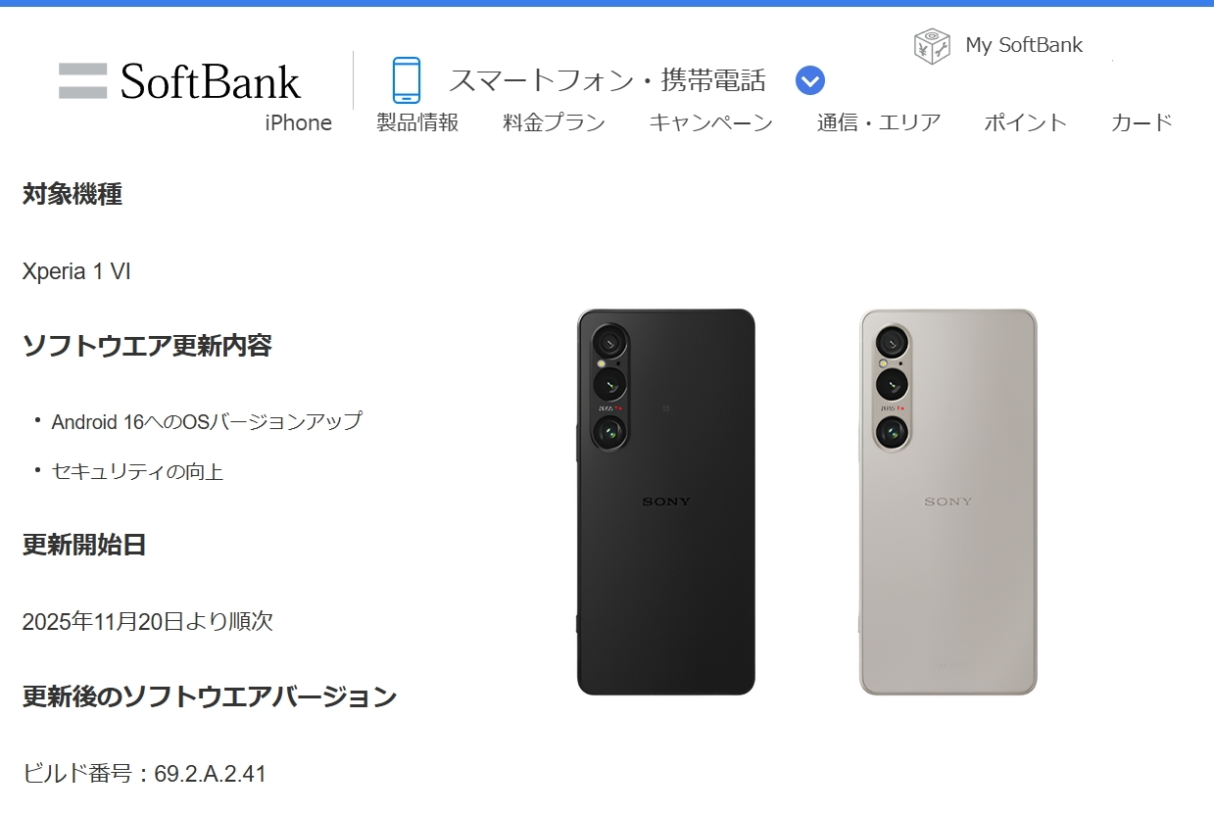Click the silver Xperia 1 VI image

click(947, 503)
